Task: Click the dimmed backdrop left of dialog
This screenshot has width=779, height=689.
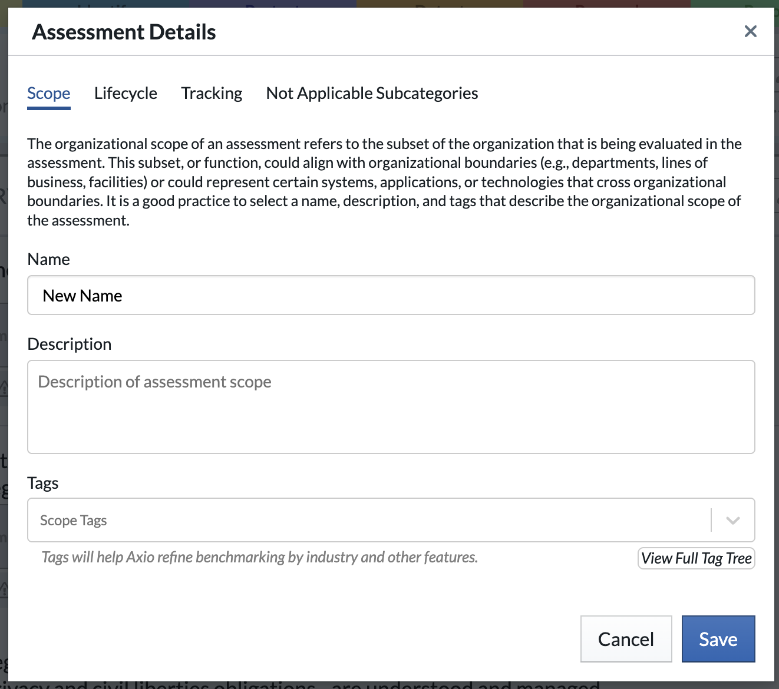Action: coord(4,353)
